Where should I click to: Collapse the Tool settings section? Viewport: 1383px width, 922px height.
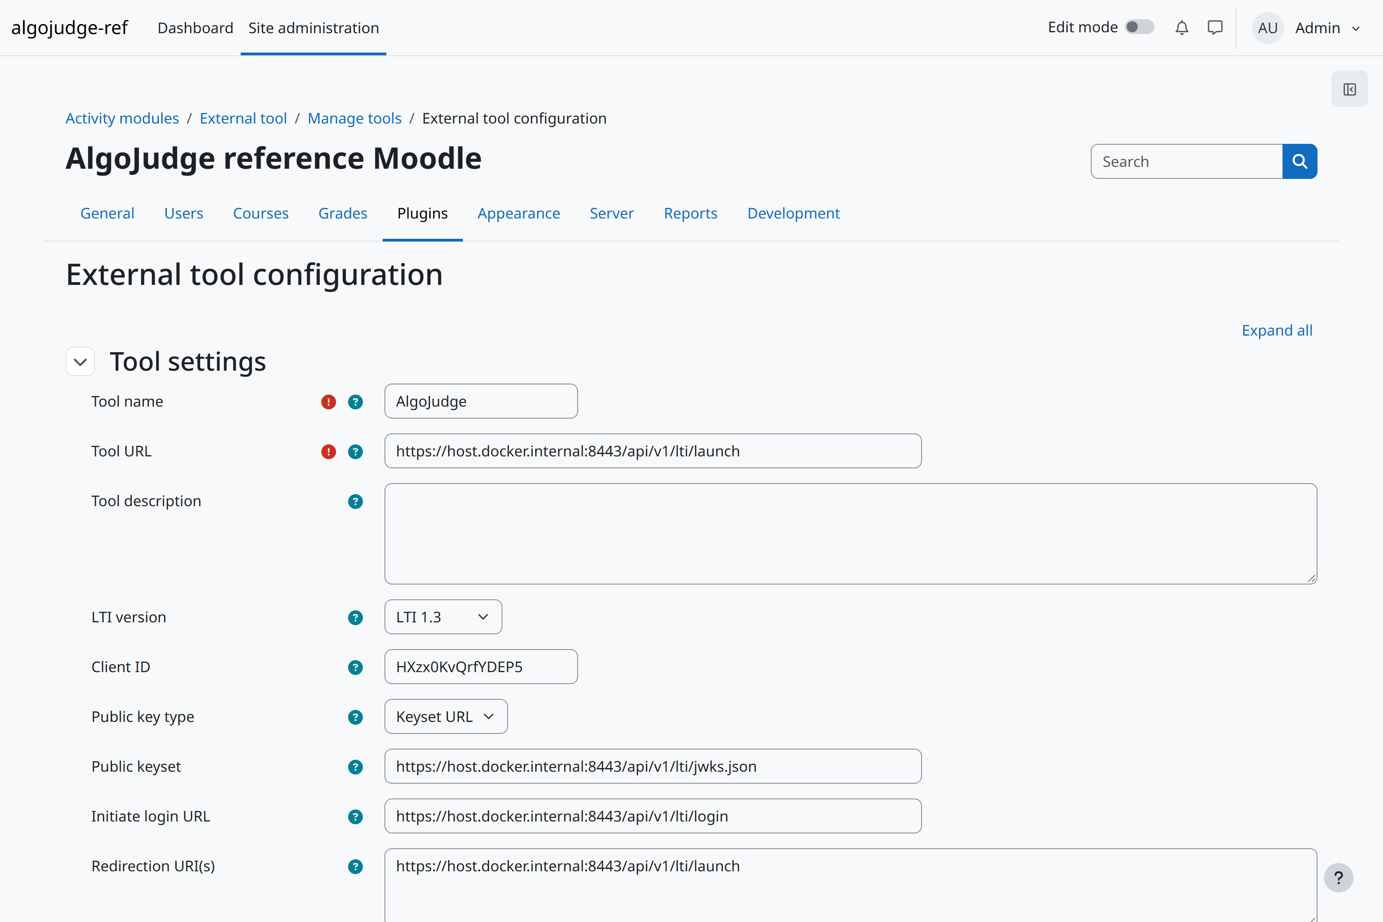[x=81, y=361]
